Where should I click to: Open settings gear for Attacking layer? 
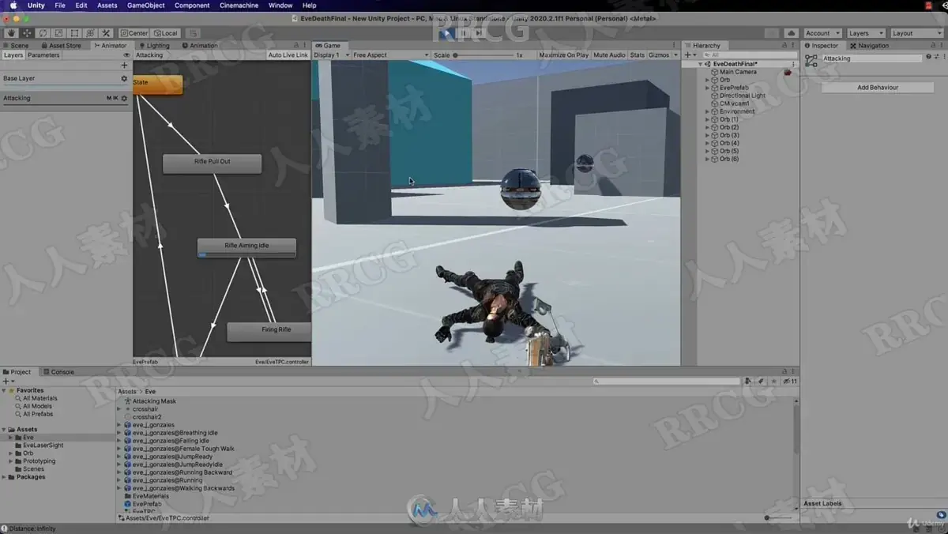click(x=124, y=99)
